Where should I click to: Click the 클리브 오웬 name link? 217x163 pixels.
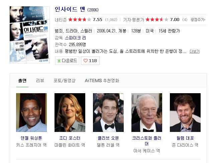[x=108, y=138]
